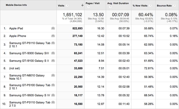Screen dimensions: 179x109
Task: Click camera icon beside Samsung GT-I9505 Galaxy S IV
Action: (53, 95)
